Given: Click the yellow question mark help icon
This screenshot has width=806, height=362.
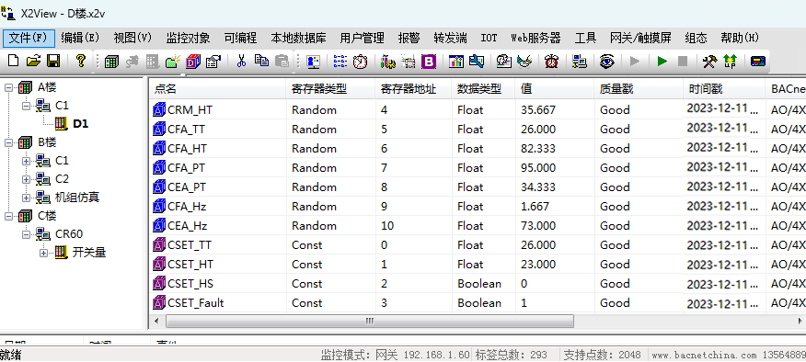Looking at the screenshot, I should (81, 62).
